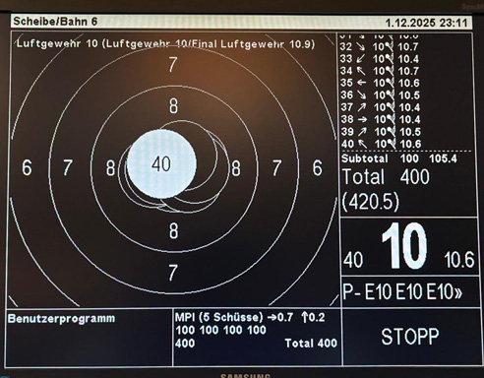Click the pellet icon beside shot 36
This screenshot has width=484, height=378.
tap(390, 95)
